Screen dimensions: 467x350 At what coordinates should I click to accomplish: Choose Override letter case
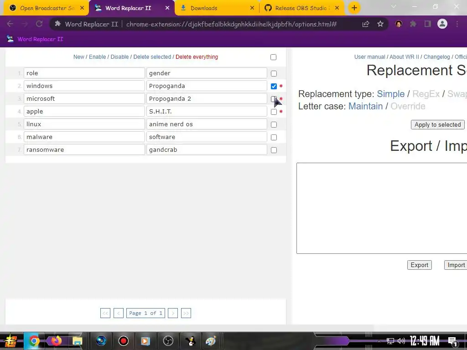tap(408, 106)
